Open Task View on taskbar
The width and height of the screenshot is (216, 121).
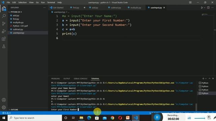73,118
